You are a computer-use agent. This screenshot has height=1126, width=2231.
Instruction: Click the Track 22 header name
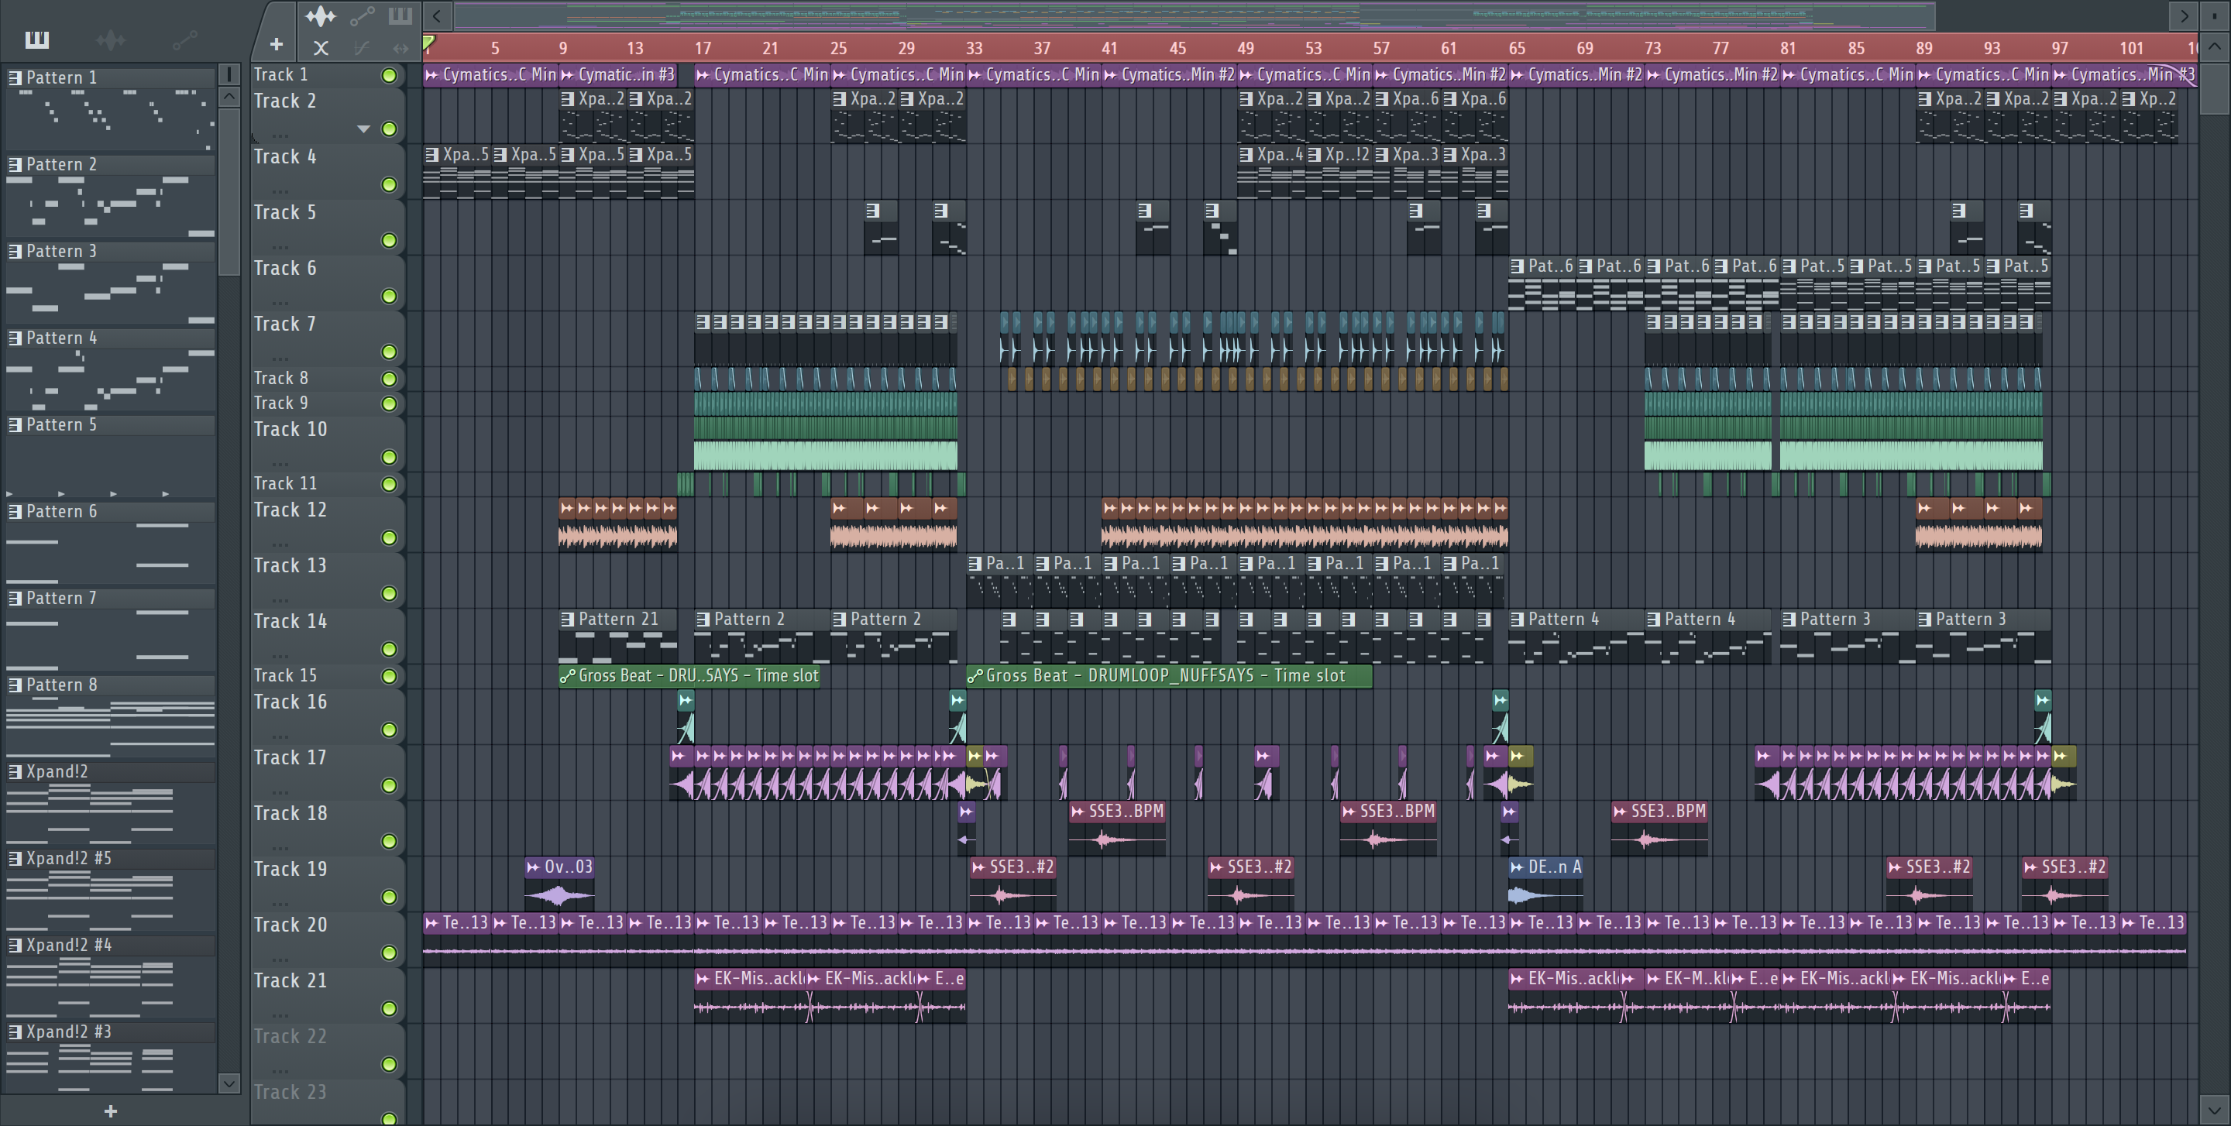(290, 1037)
